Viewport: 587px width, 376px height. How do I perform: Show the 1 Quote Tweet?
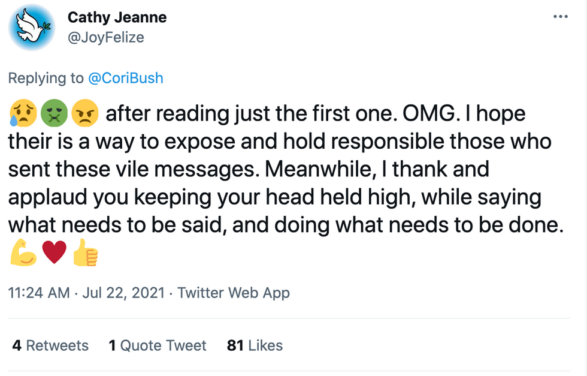158,345
